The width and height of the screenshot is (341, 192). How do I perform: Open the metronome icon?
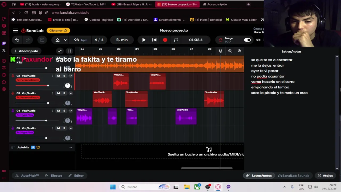point(57,40)
